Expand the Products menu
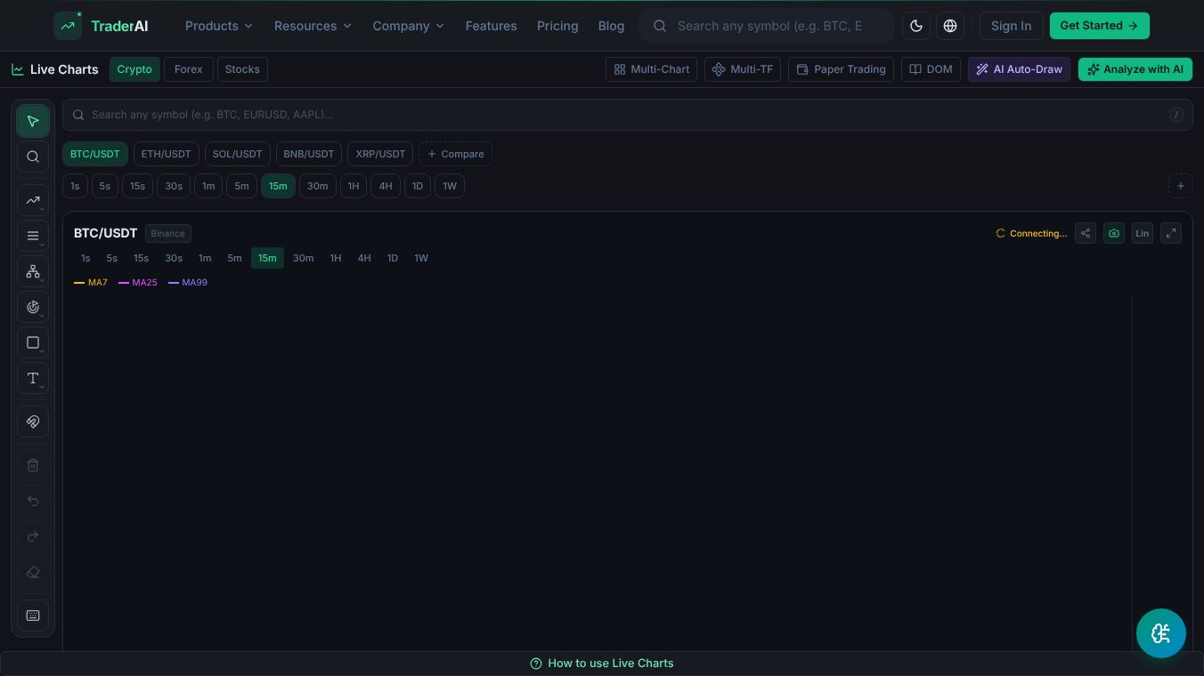 tap(219, 26)
